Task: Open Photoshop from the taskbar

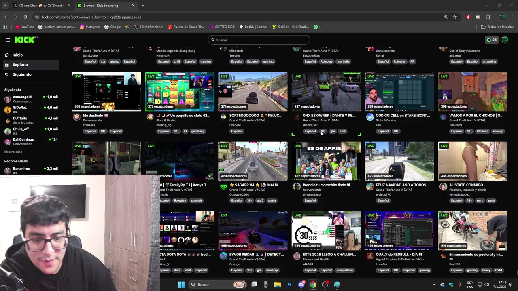Action: pyautogui.click(x=289, y=285)
